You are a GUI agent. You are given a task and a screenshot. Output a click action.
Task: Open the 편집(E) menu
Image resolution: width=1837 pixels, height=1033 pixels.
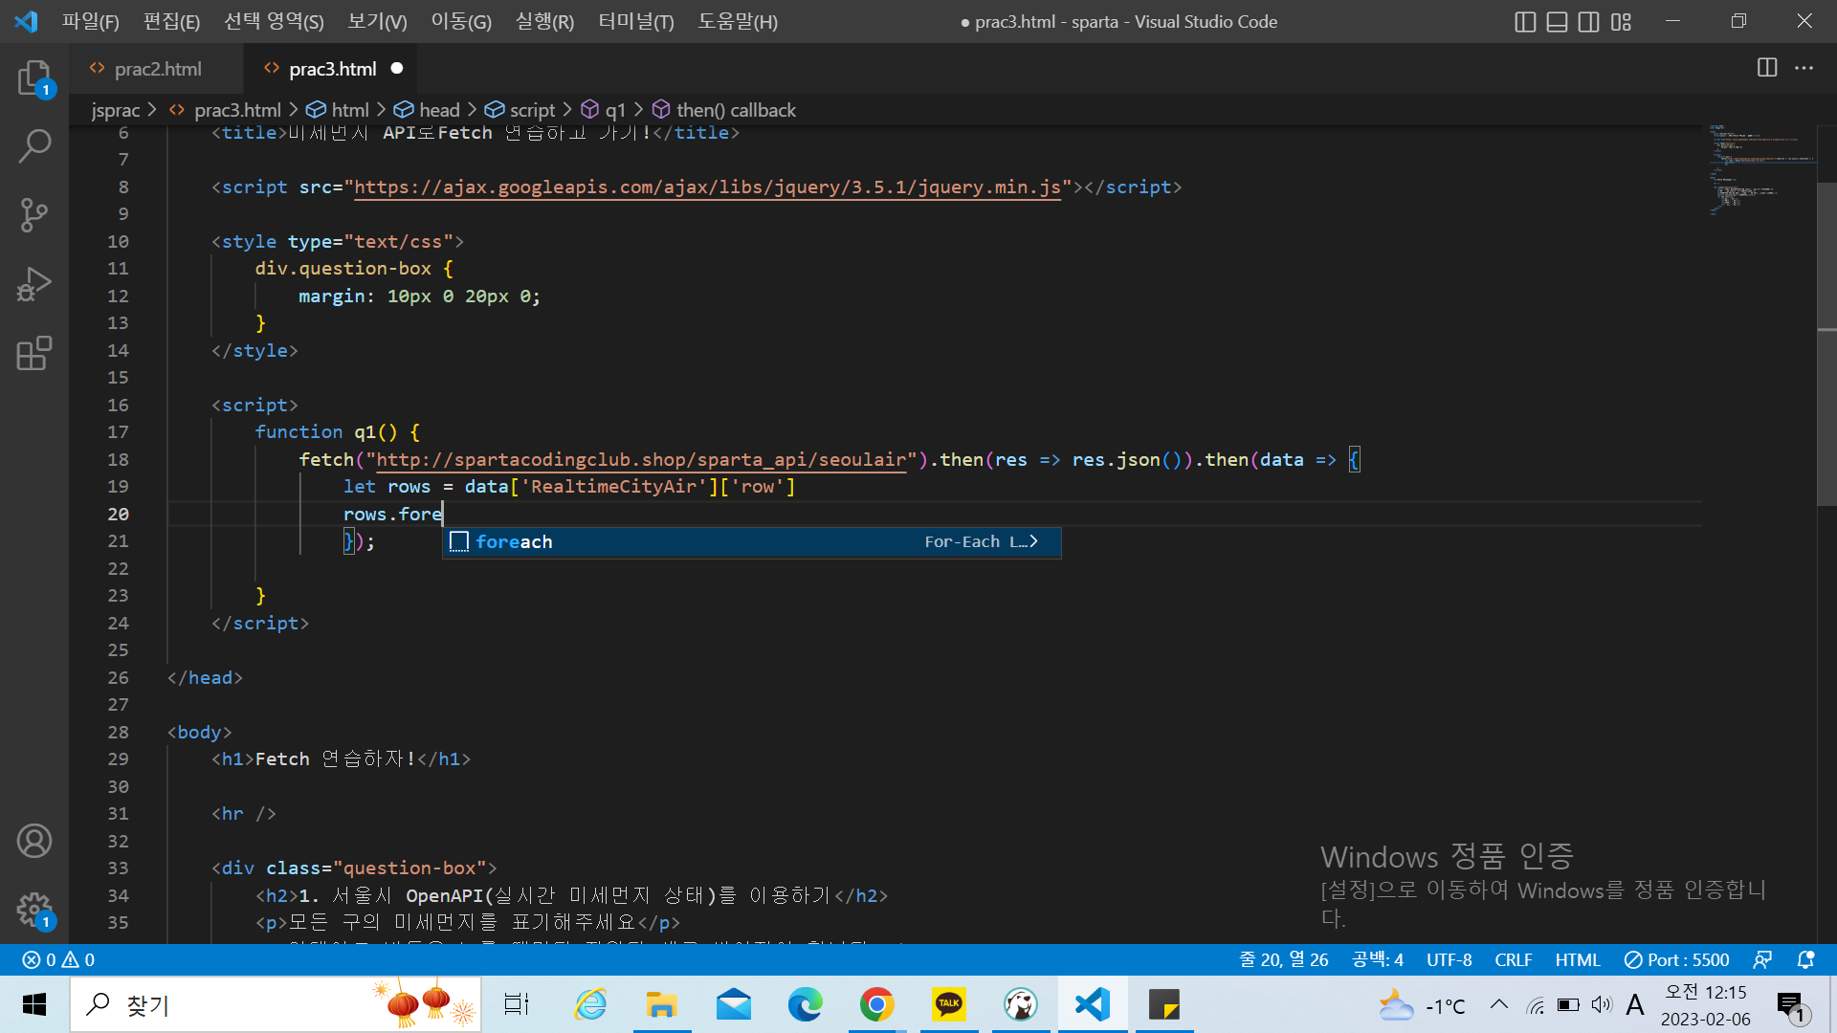tap(171, 21)
